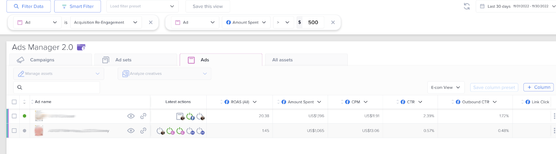The width and height of the screenshot is (556, 154).
Task: Click the link icon in second ad row
Action: coord(143,131)
